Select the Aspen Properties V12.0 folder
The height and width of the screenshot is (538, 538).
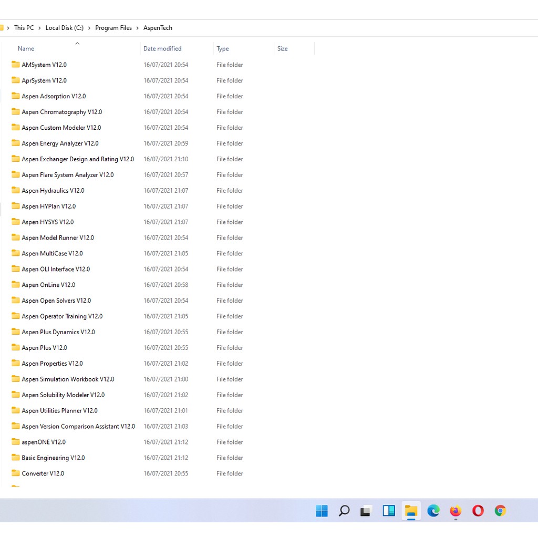tap(52, 364)
